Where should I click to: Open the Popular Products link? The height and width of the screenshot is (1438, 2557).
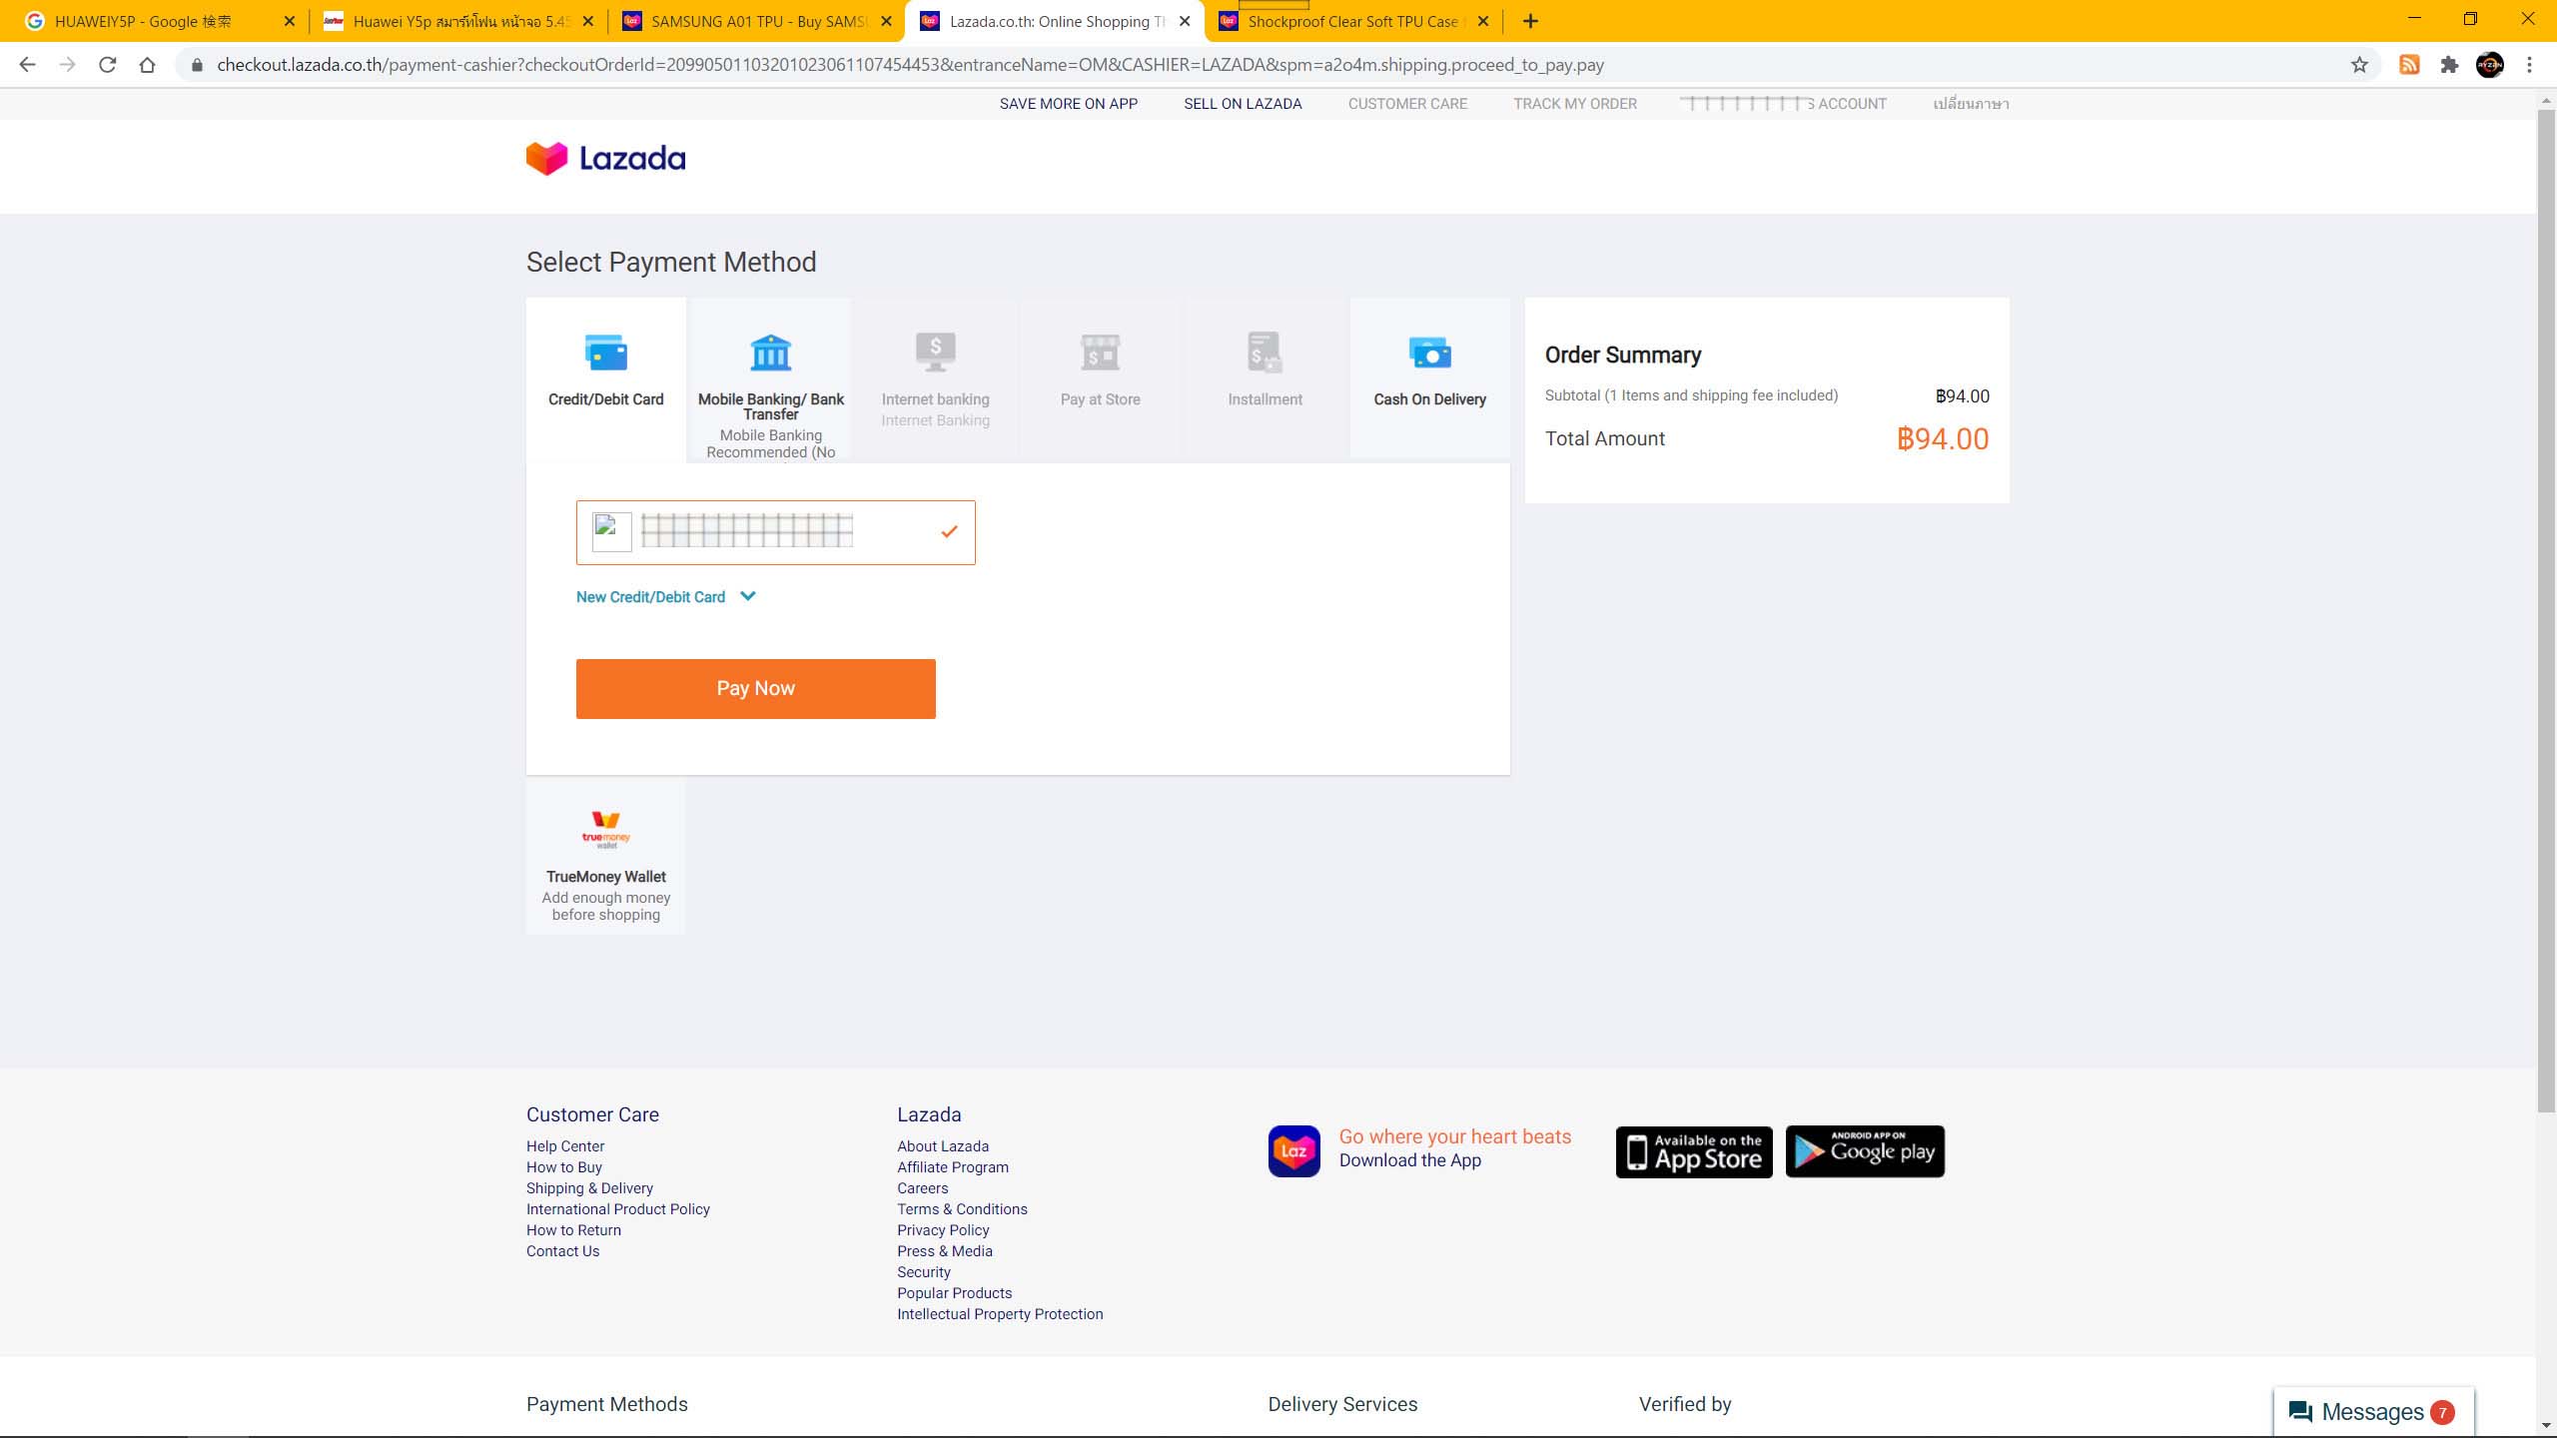click(x=954, y=1293)
